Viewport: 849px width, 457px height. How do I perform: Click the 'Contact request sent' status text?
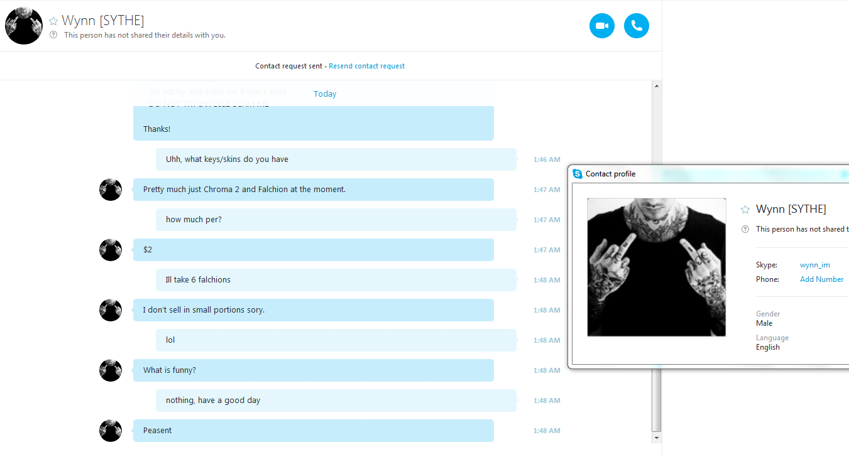click(289, 66)
